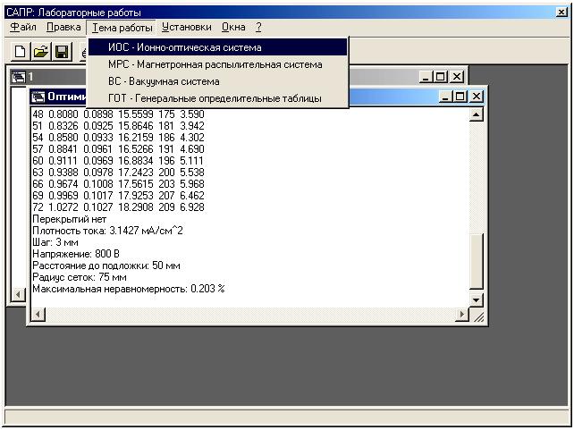574x430 pixels.
Task: Click the data row starting with 66
Action: [x=118, y=184]
